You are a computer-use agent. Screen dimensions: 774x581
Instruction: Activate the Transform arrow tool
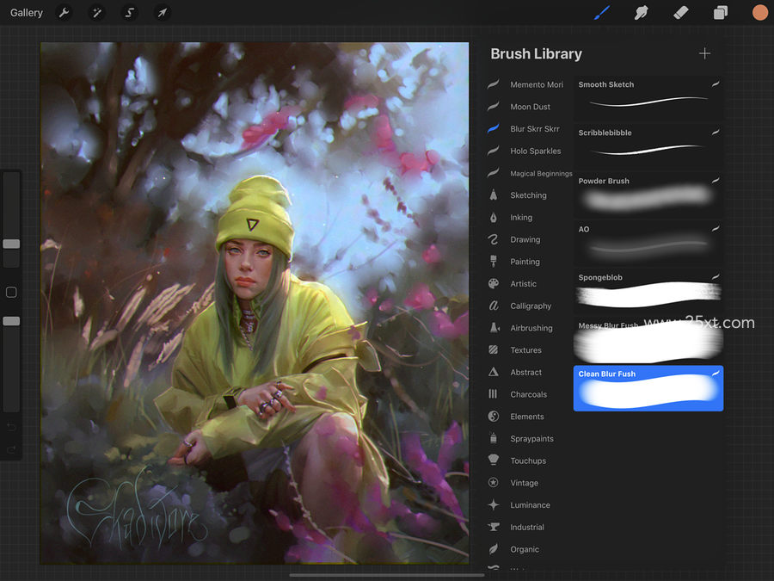coord(163,12)
